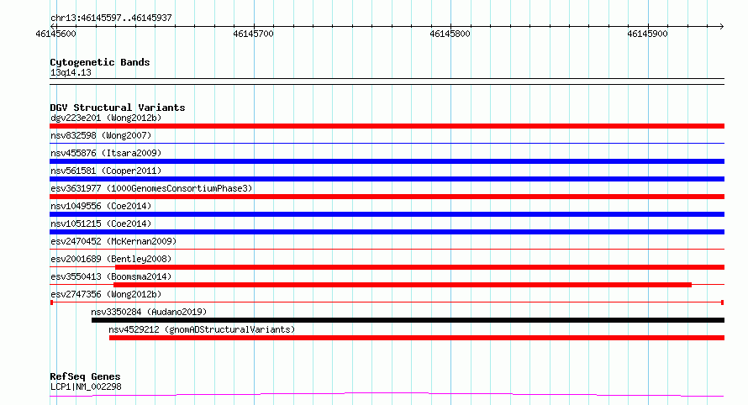Select variant label esv2747356 (Wong2012b)
The width and height of the screenshot is (748, 405).
tap(106, 294)
